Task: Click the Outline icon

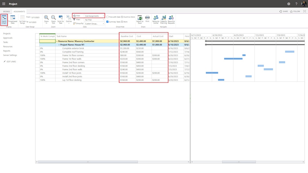Action: (69, 18)
